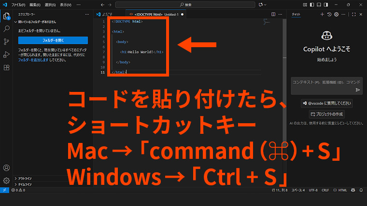Screen dimensions: 367x206
Task: Open the Extensions view icon
Action: click(x=6, y=67)
